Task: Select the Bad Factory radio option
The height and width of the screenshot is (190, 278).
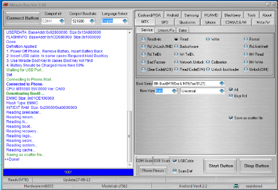Action: pos(144,62)
